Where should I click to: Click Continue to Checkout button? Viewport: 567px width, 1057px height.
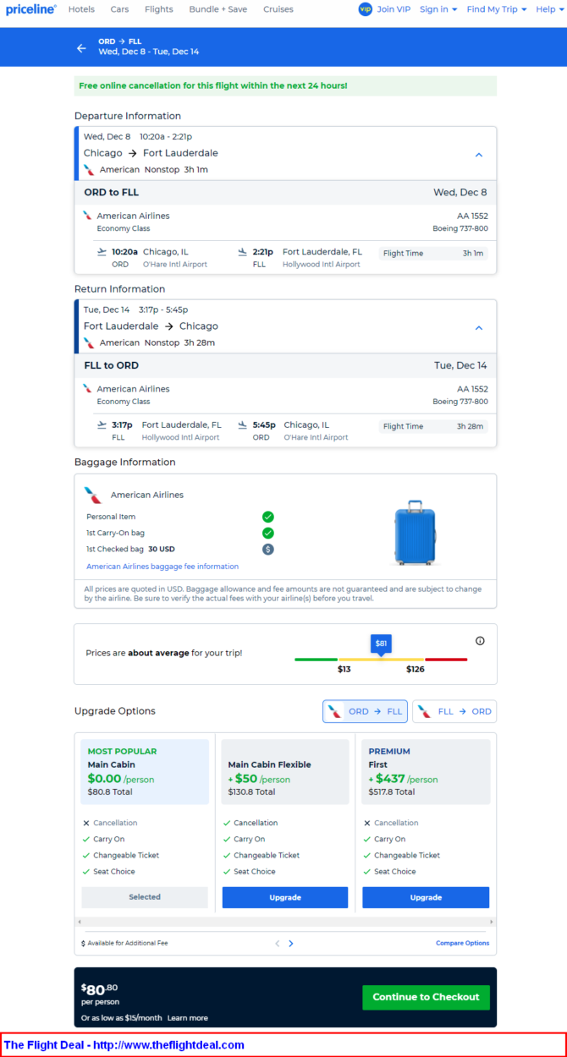point(426,997)
